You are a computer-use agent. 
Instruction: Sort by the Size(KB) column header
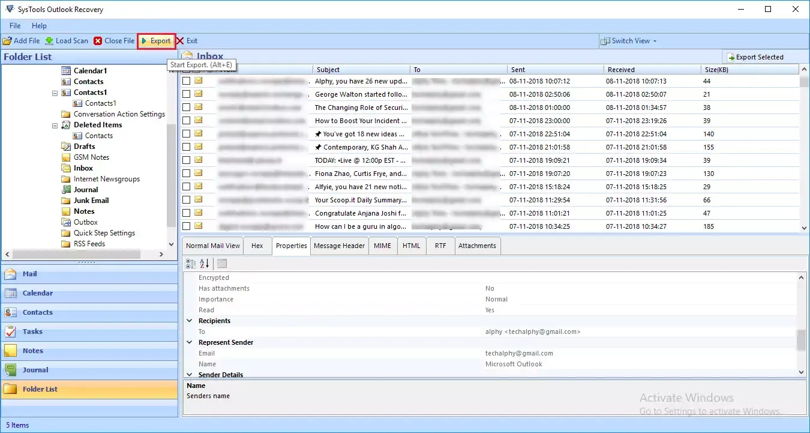click(x=750, y=70)
